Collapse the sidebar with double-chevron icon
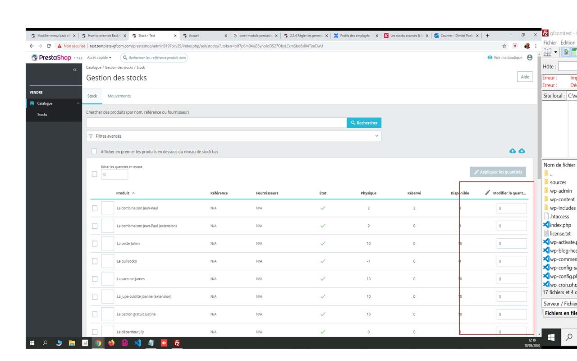This screenshot has height=361, width=577. point(75,69)
